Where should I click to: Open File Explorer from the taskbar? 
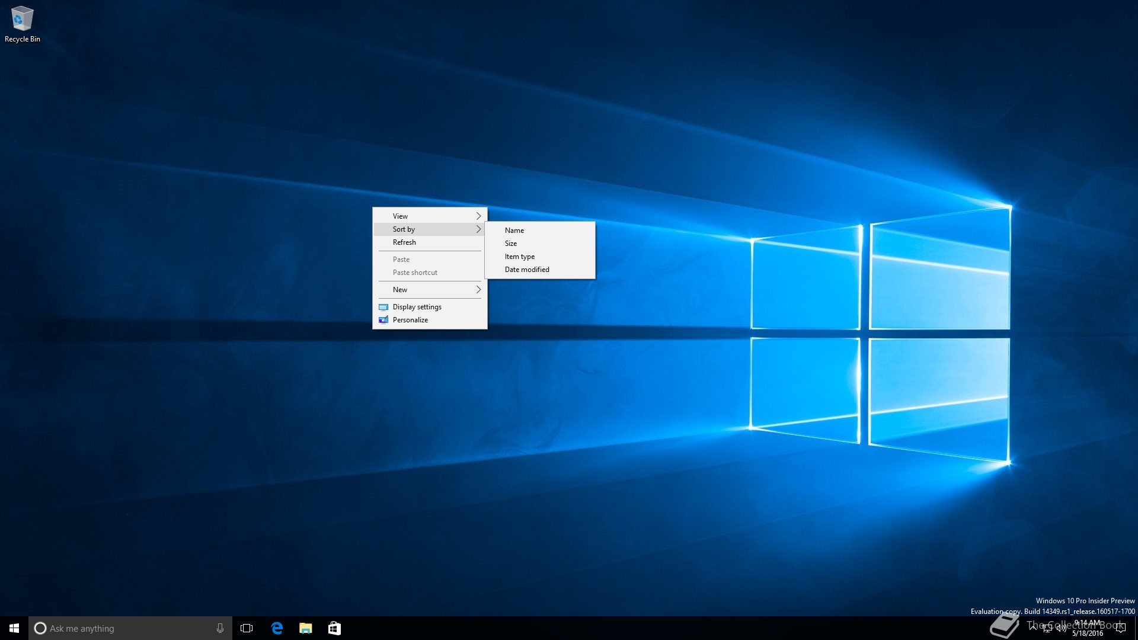pos(306,628)
